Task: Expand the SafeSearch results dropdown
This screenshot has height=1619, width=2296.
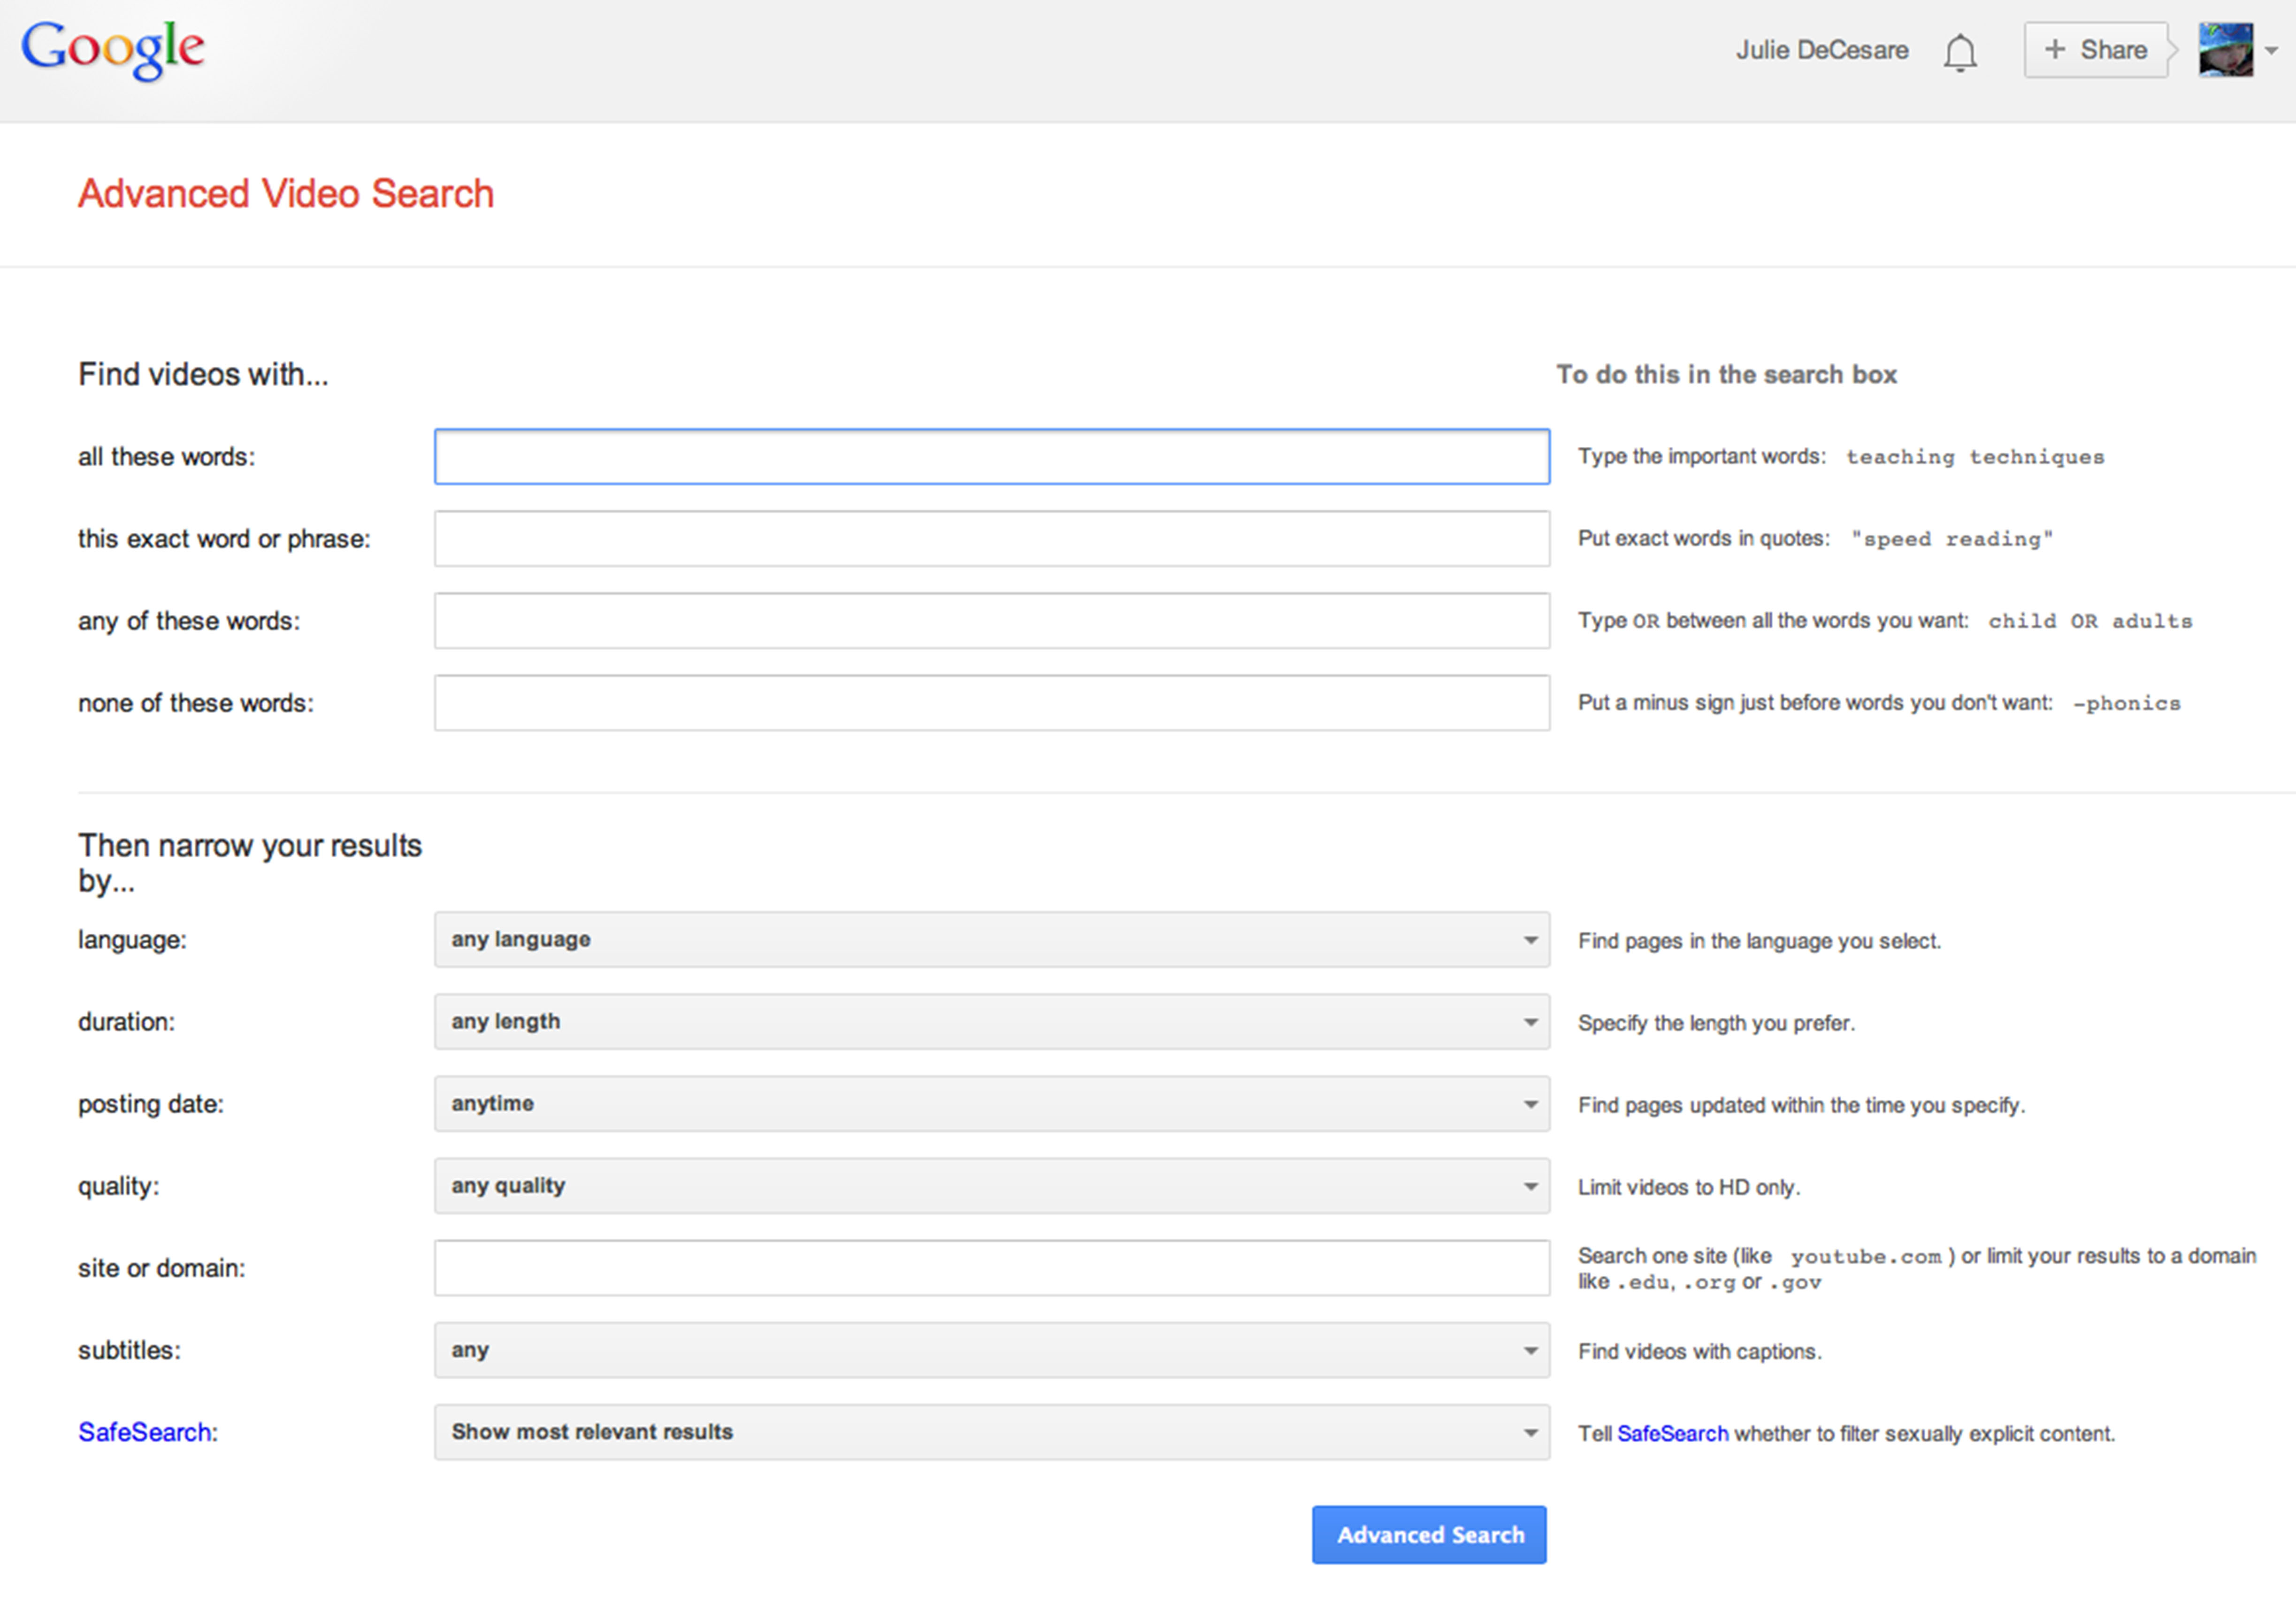Action: 991,1432
